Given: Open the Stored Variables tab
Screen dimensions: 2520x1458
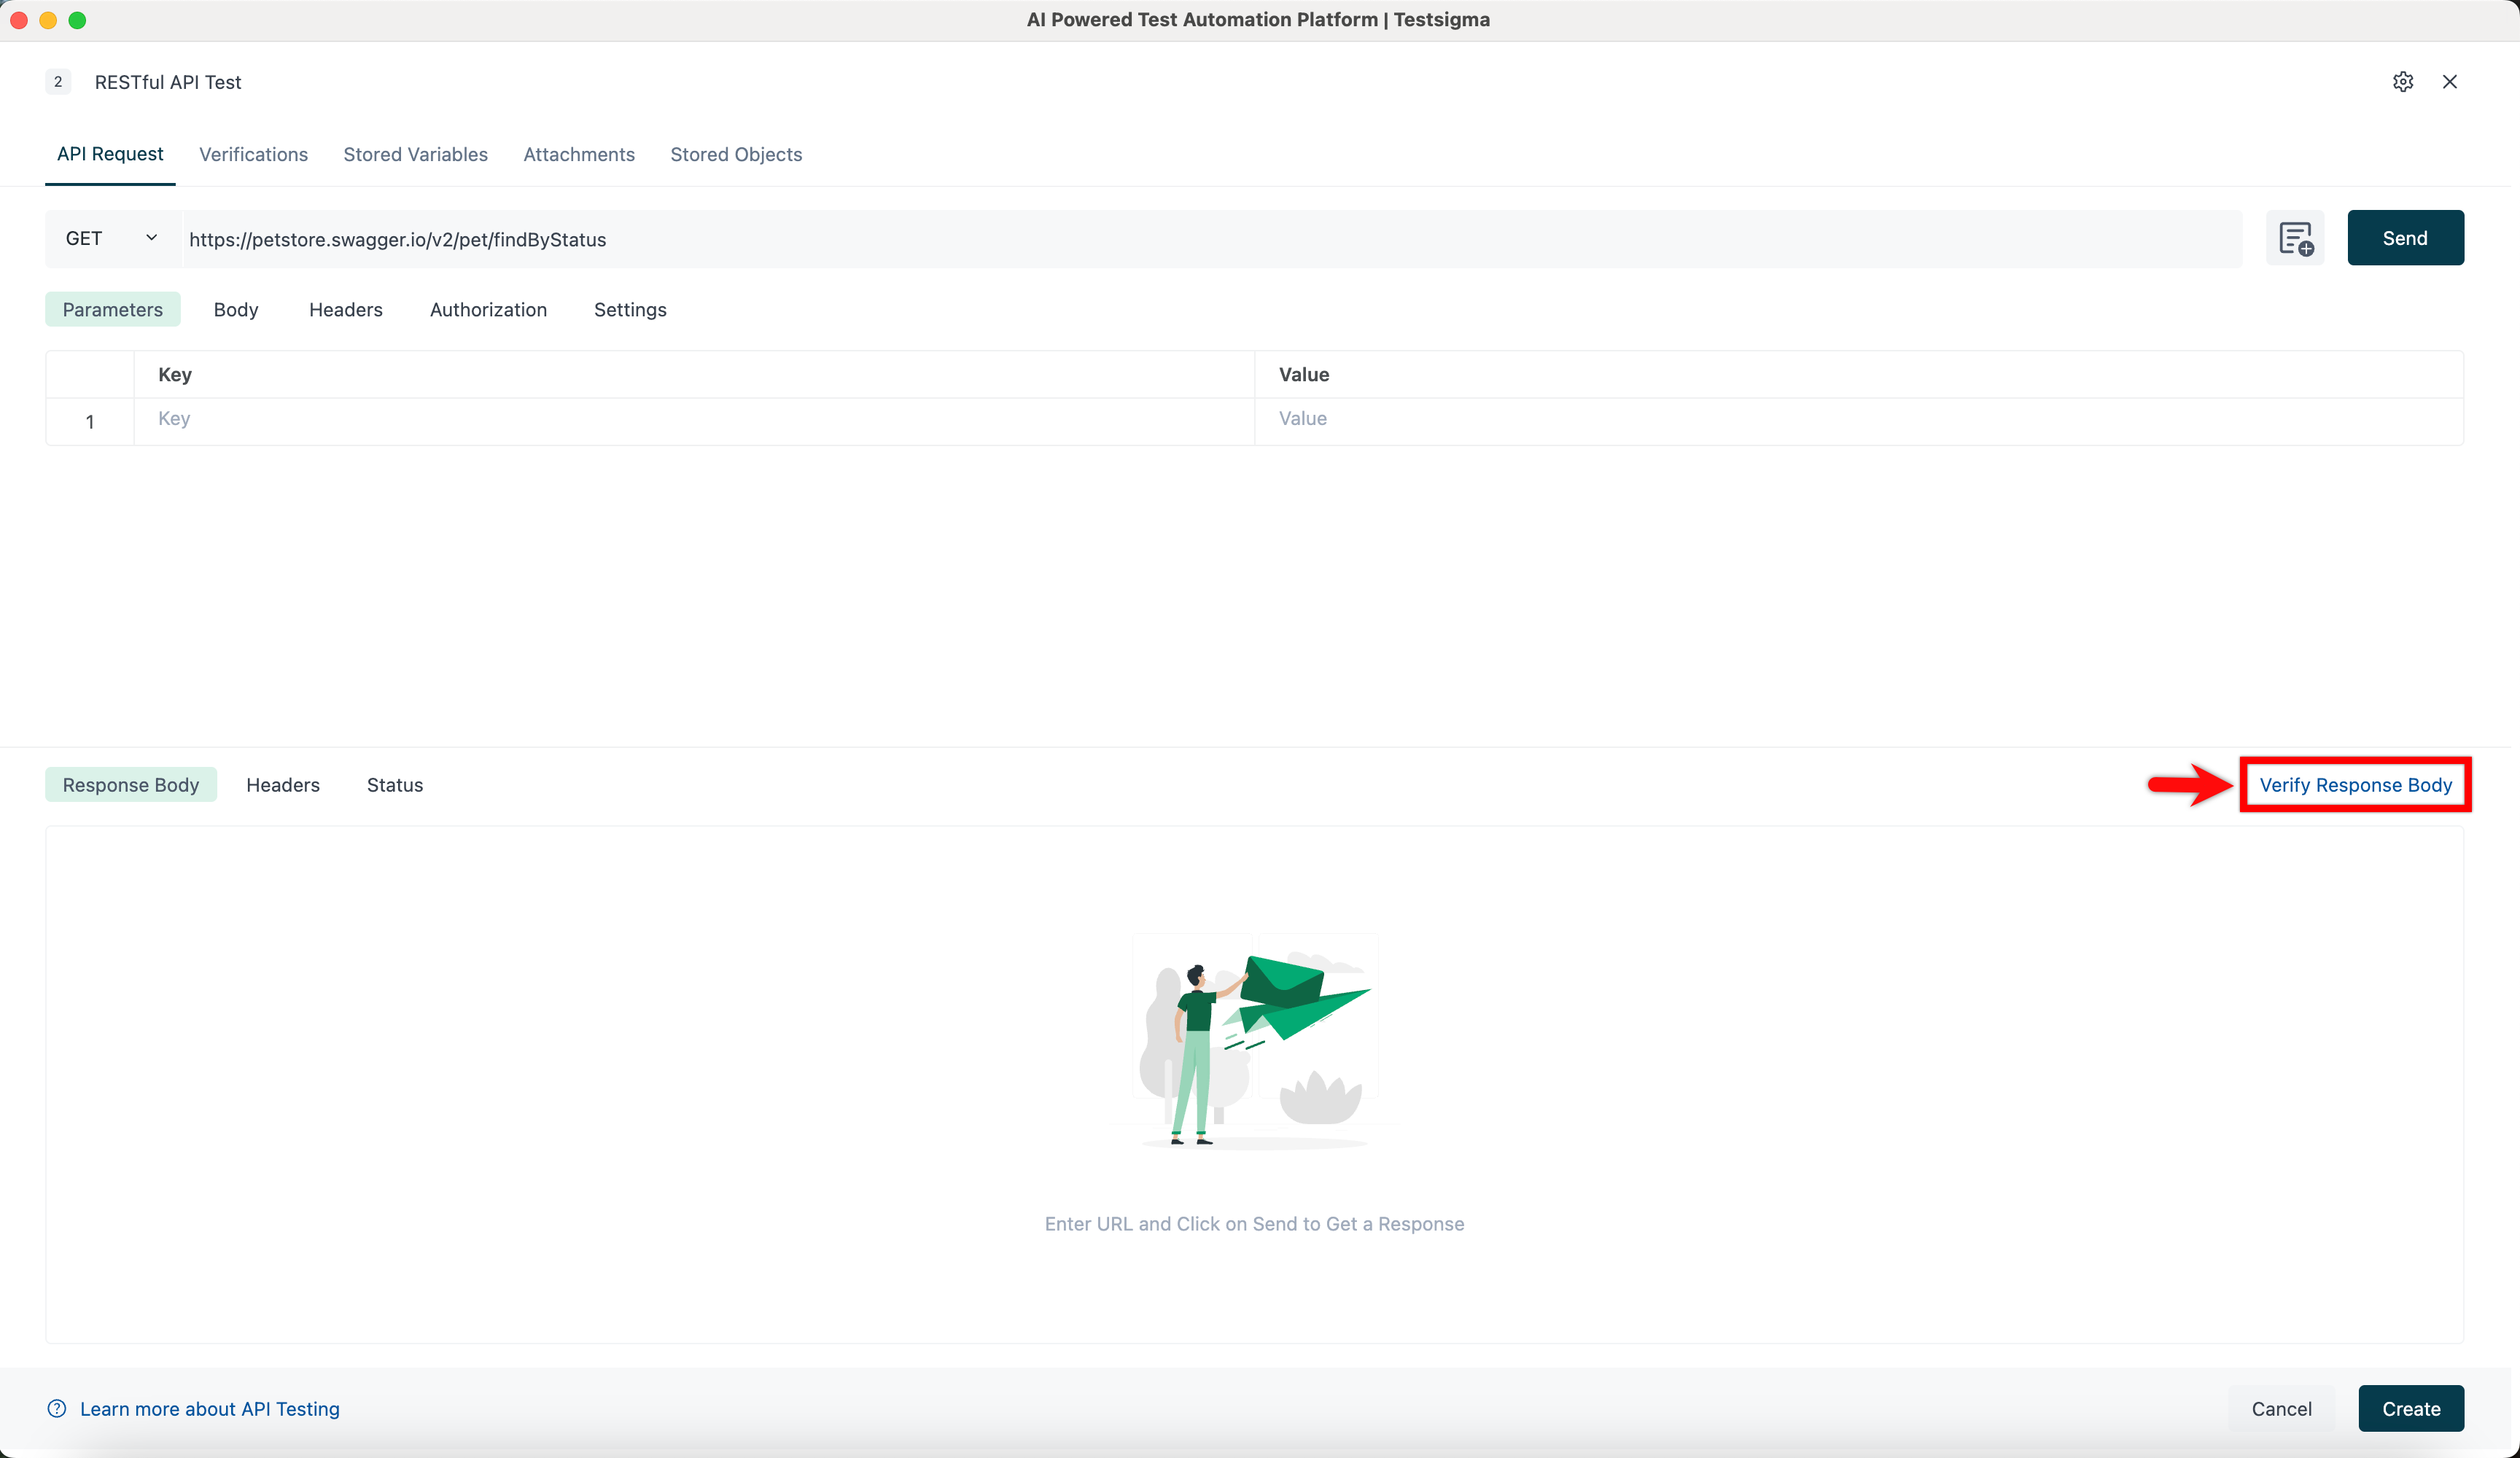Looking at the screenshot, I should pos(415,155).
